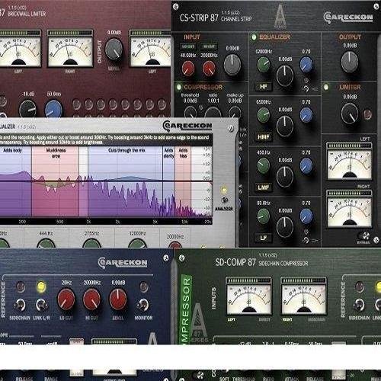Click the RIGHT VU meter on Brickwall Limiter

[x=70, y=48]
